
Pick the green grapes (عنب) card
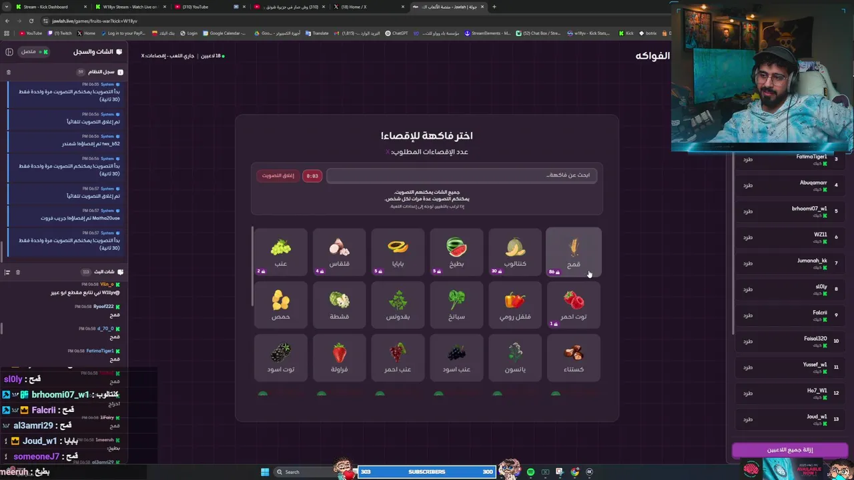pos(281,252)
